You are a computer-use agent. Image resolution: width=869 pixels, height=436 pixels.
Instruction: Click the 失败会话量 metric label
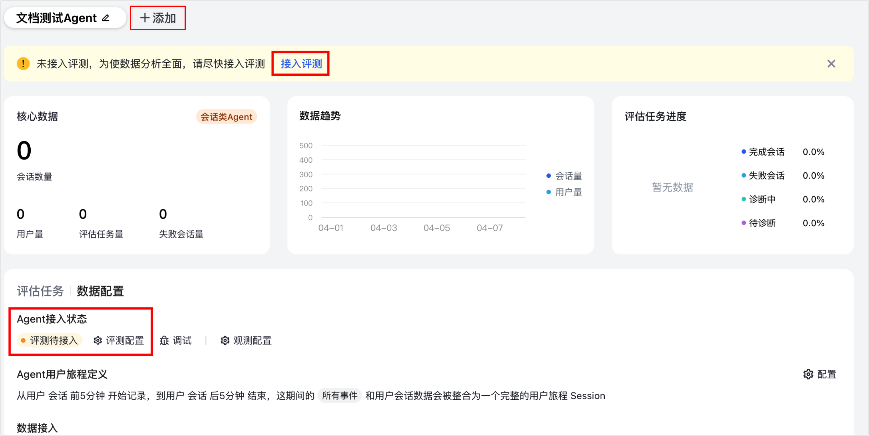181,234
